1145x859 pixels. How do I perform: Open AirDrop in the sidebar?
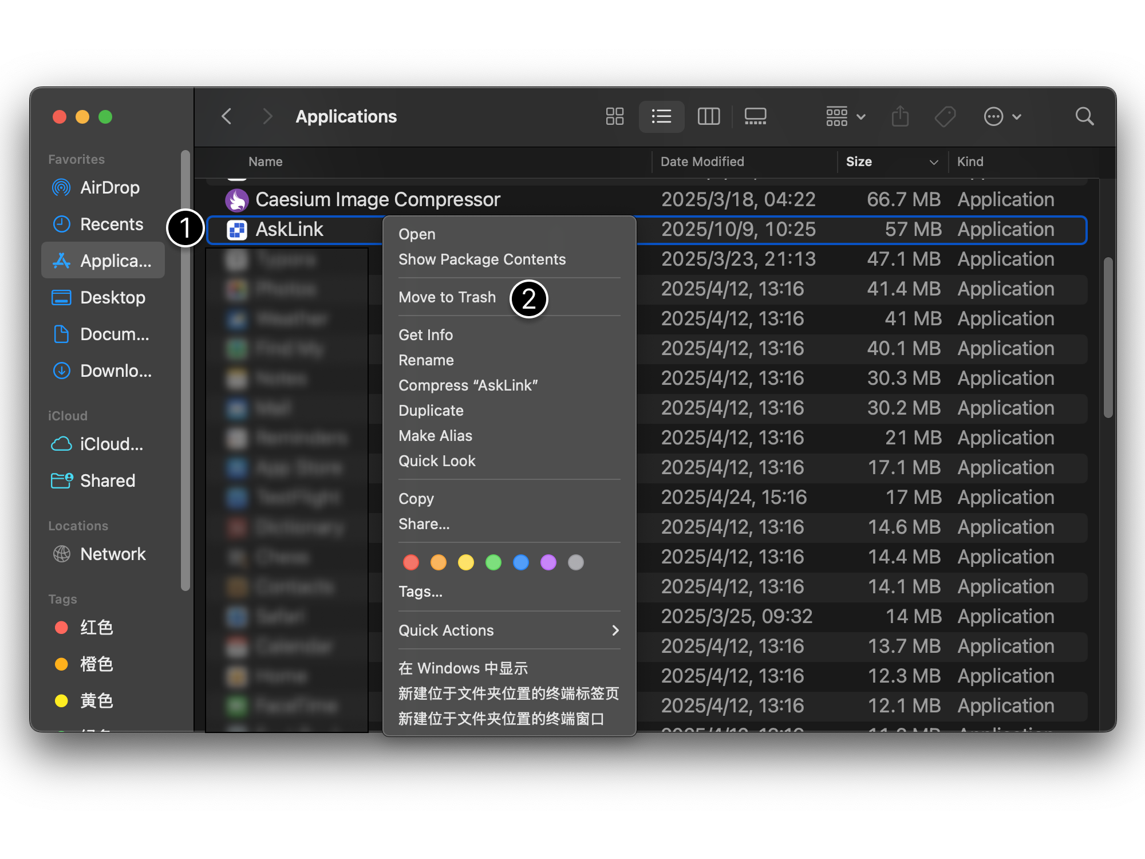click(109, 187)
